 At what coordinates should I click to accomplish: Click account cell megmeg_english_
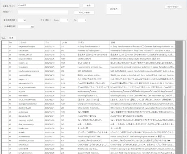tap(31, 120)
